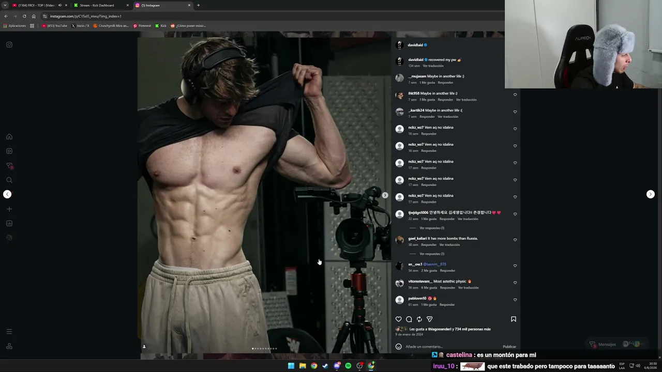Screen dimensions: 662x372
Task: Open the Pinterest bookmark
Action: click(142, 26)
